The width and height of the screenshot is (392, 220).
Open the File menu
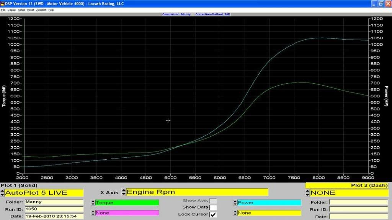[3, 10]
